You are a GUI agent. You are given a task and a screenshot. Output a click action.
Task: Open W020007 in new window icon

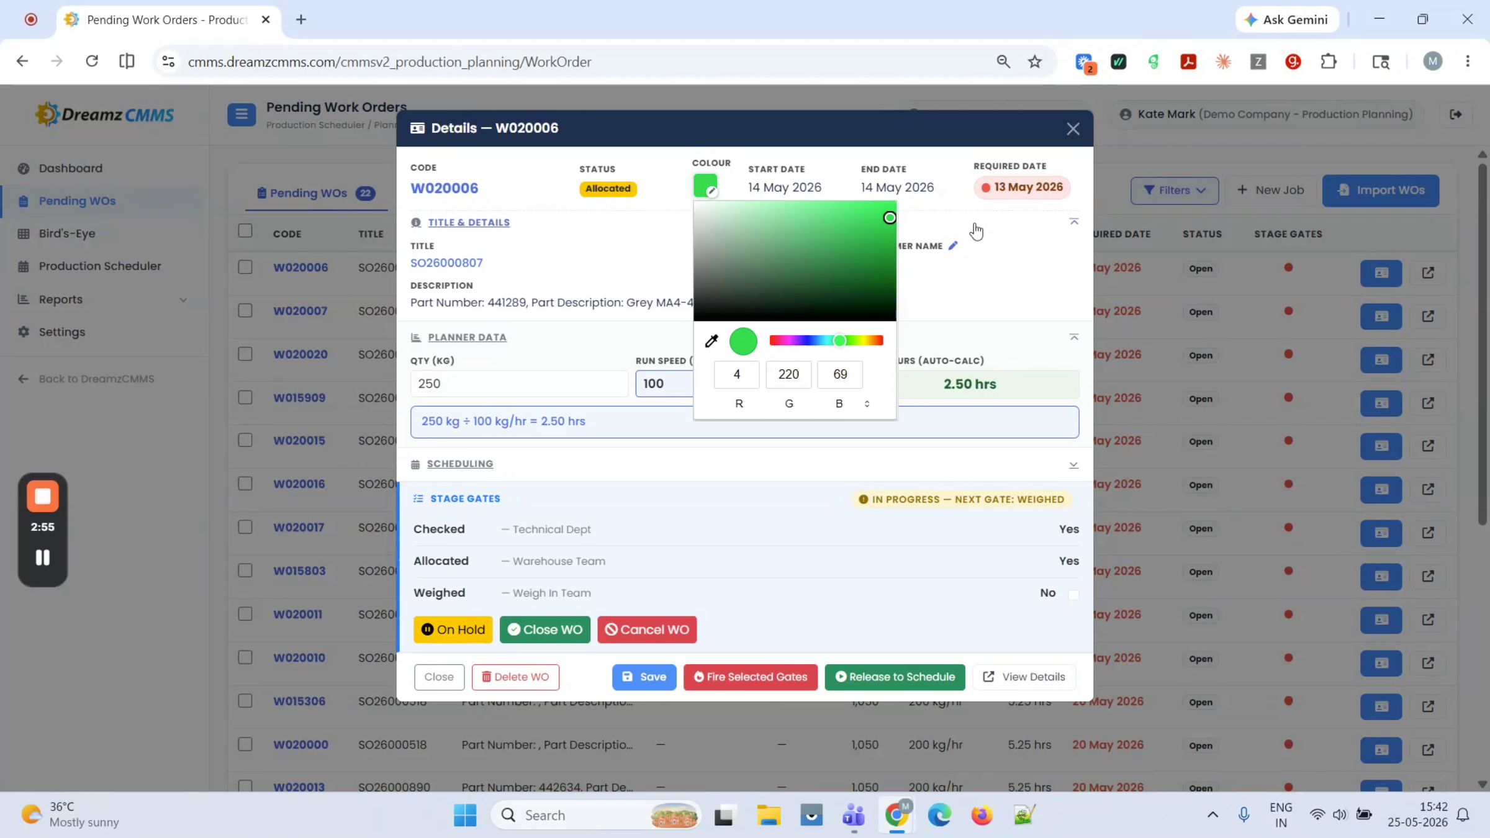click(x=1428, y=316)
